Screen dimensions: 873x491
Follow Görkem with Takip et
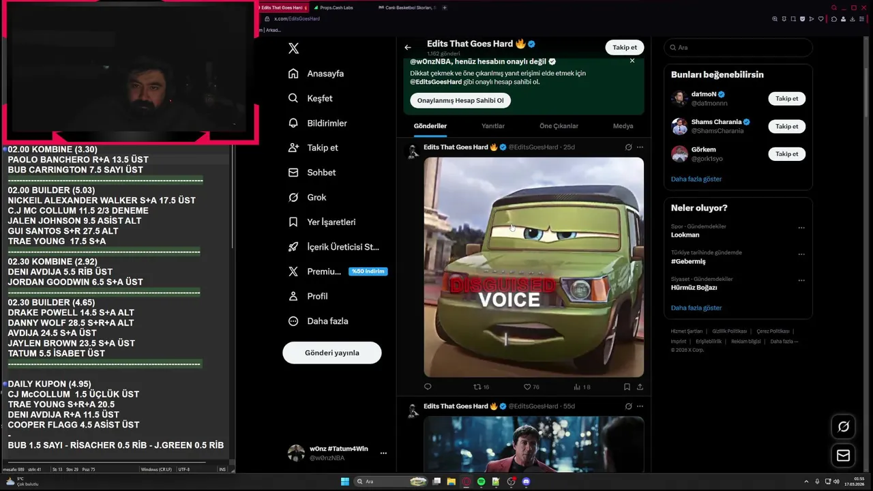[786, 154]
